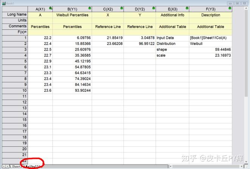The width and height of the screenshot is (250, 169).
Task: Select row header 10
Action: tap(15, 91)
